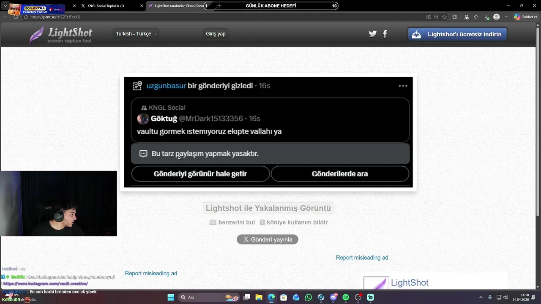541x304 pixels.
Task: Open WhatsApp from the taskbar
Action: pos(309,297)
